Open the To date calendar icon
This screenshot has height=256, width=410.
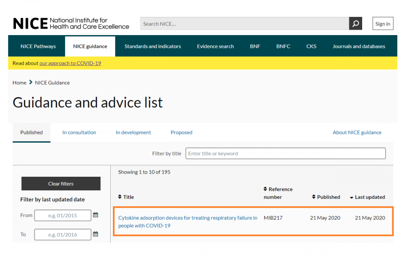(x=96, y=234)
